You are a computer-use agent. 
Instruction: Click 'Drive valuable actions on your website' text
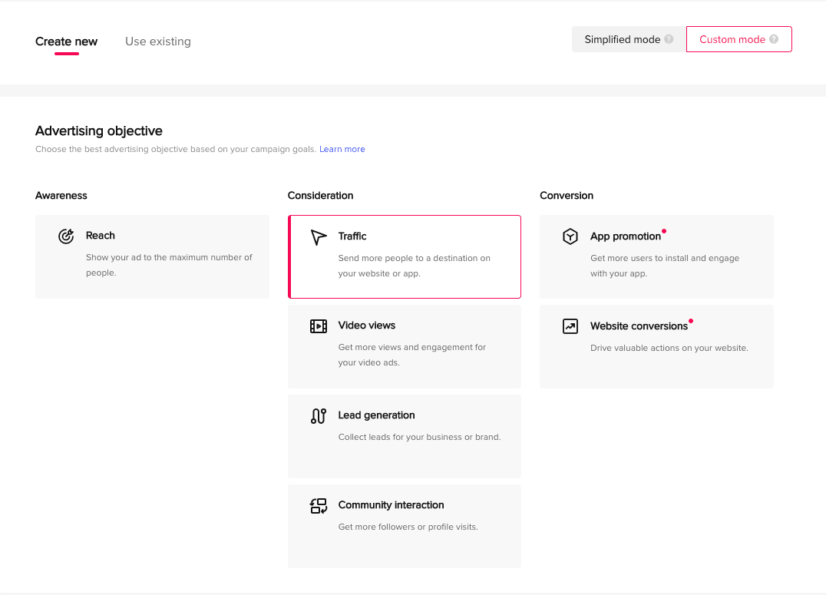(x=669, y=348)
